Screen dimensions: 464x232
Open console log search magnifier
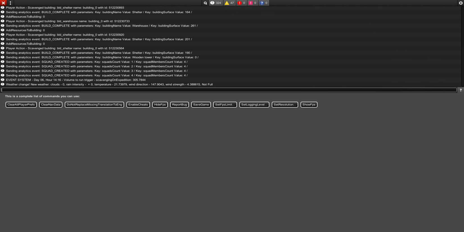point(205,3)
